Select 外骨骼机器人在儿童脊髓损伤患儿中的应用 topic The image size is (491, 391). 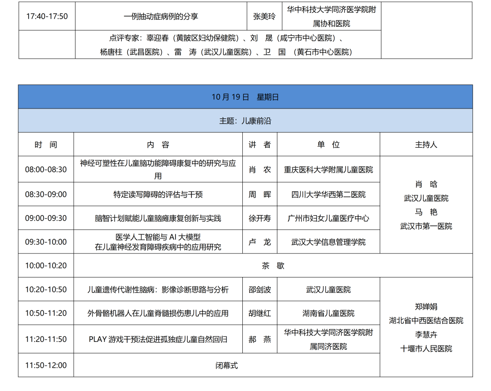click(158, 313)
